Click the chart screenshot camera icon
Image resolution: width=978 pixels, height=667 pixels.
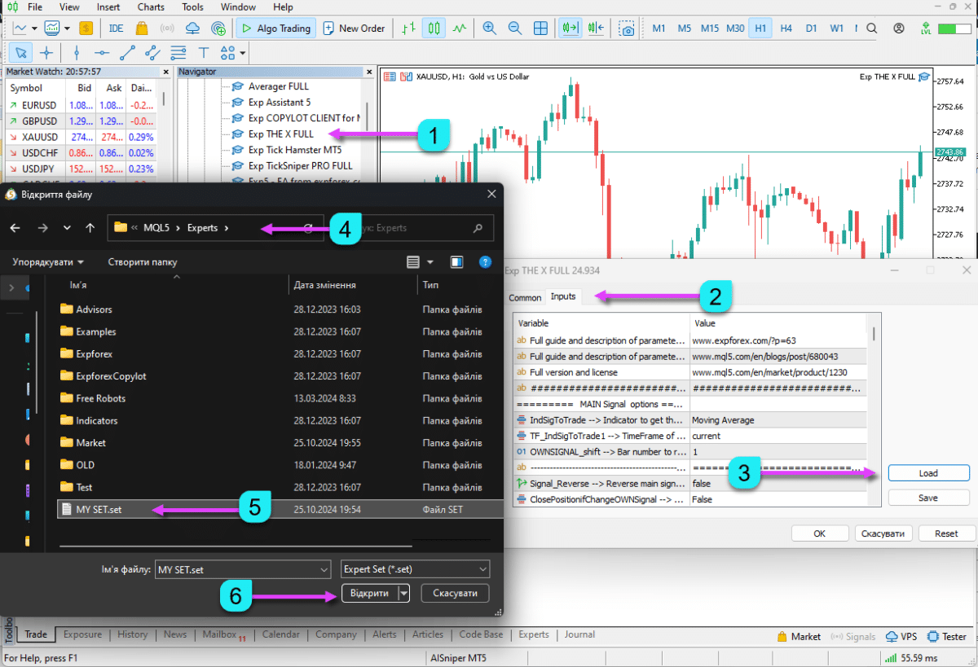point(627,29)
